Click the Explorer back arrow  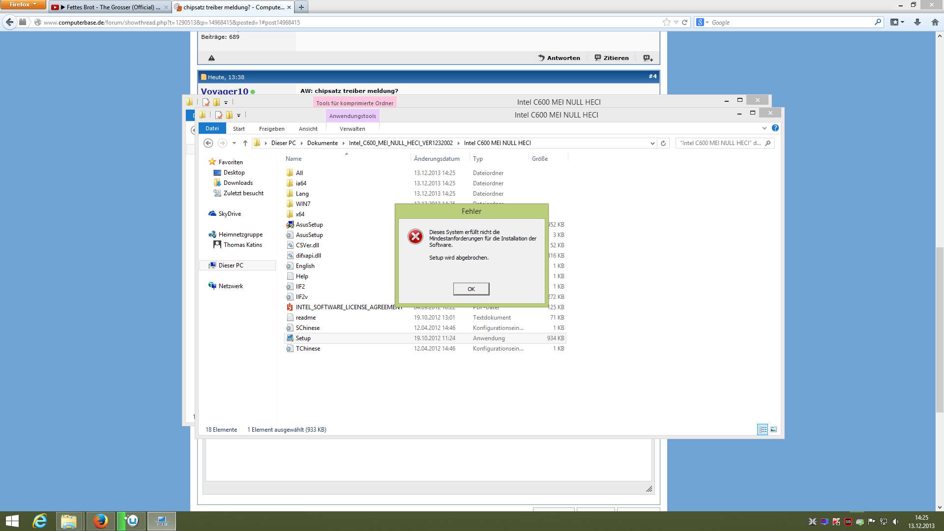click(x=208, y=143)
